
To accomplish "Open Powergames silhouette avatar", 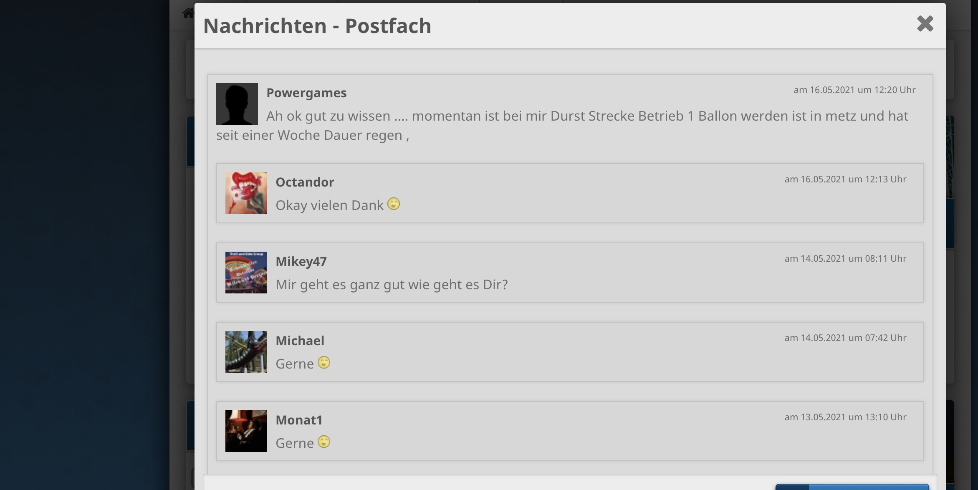I will [x=237, y=104].
